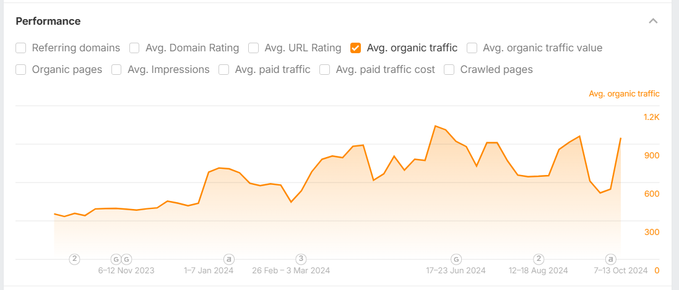Turn on the Organic pages metric
The height and width of the screenshot is (290, 679).
click(x=21, y=69)
